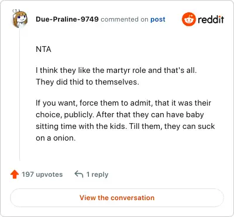Click the 'choice, publicly' comment line
Screen dimensions: 234x217
pyautogui.click(x=120, y=115)
